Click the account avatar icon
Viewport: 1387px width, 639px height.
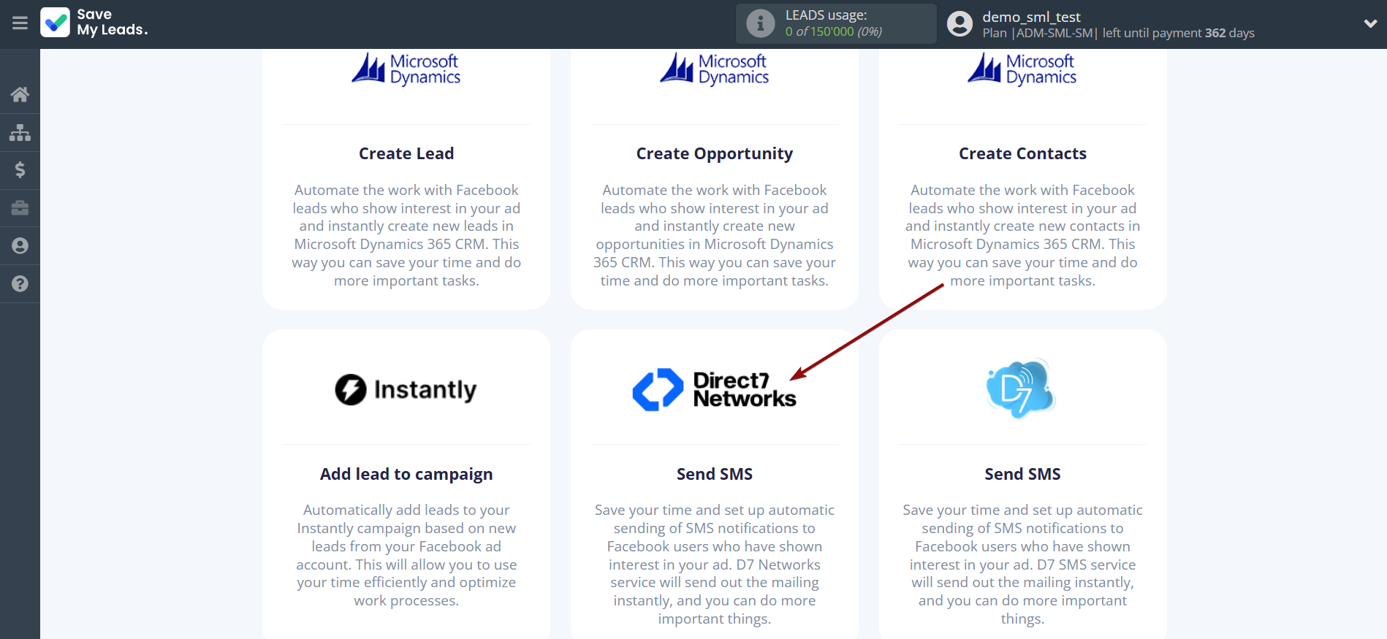(959, 24)
